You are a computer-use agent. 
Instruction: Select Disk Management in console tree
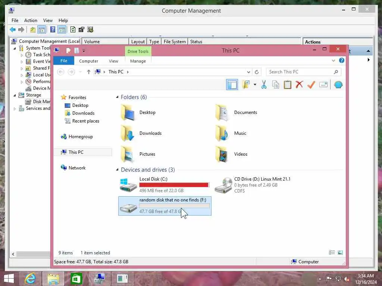[x=38, y=101]
